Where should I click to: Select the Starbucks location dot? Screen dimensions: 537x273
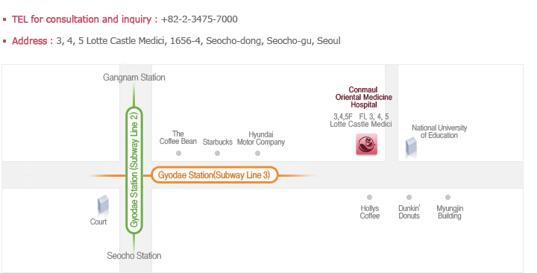(217, 154)
